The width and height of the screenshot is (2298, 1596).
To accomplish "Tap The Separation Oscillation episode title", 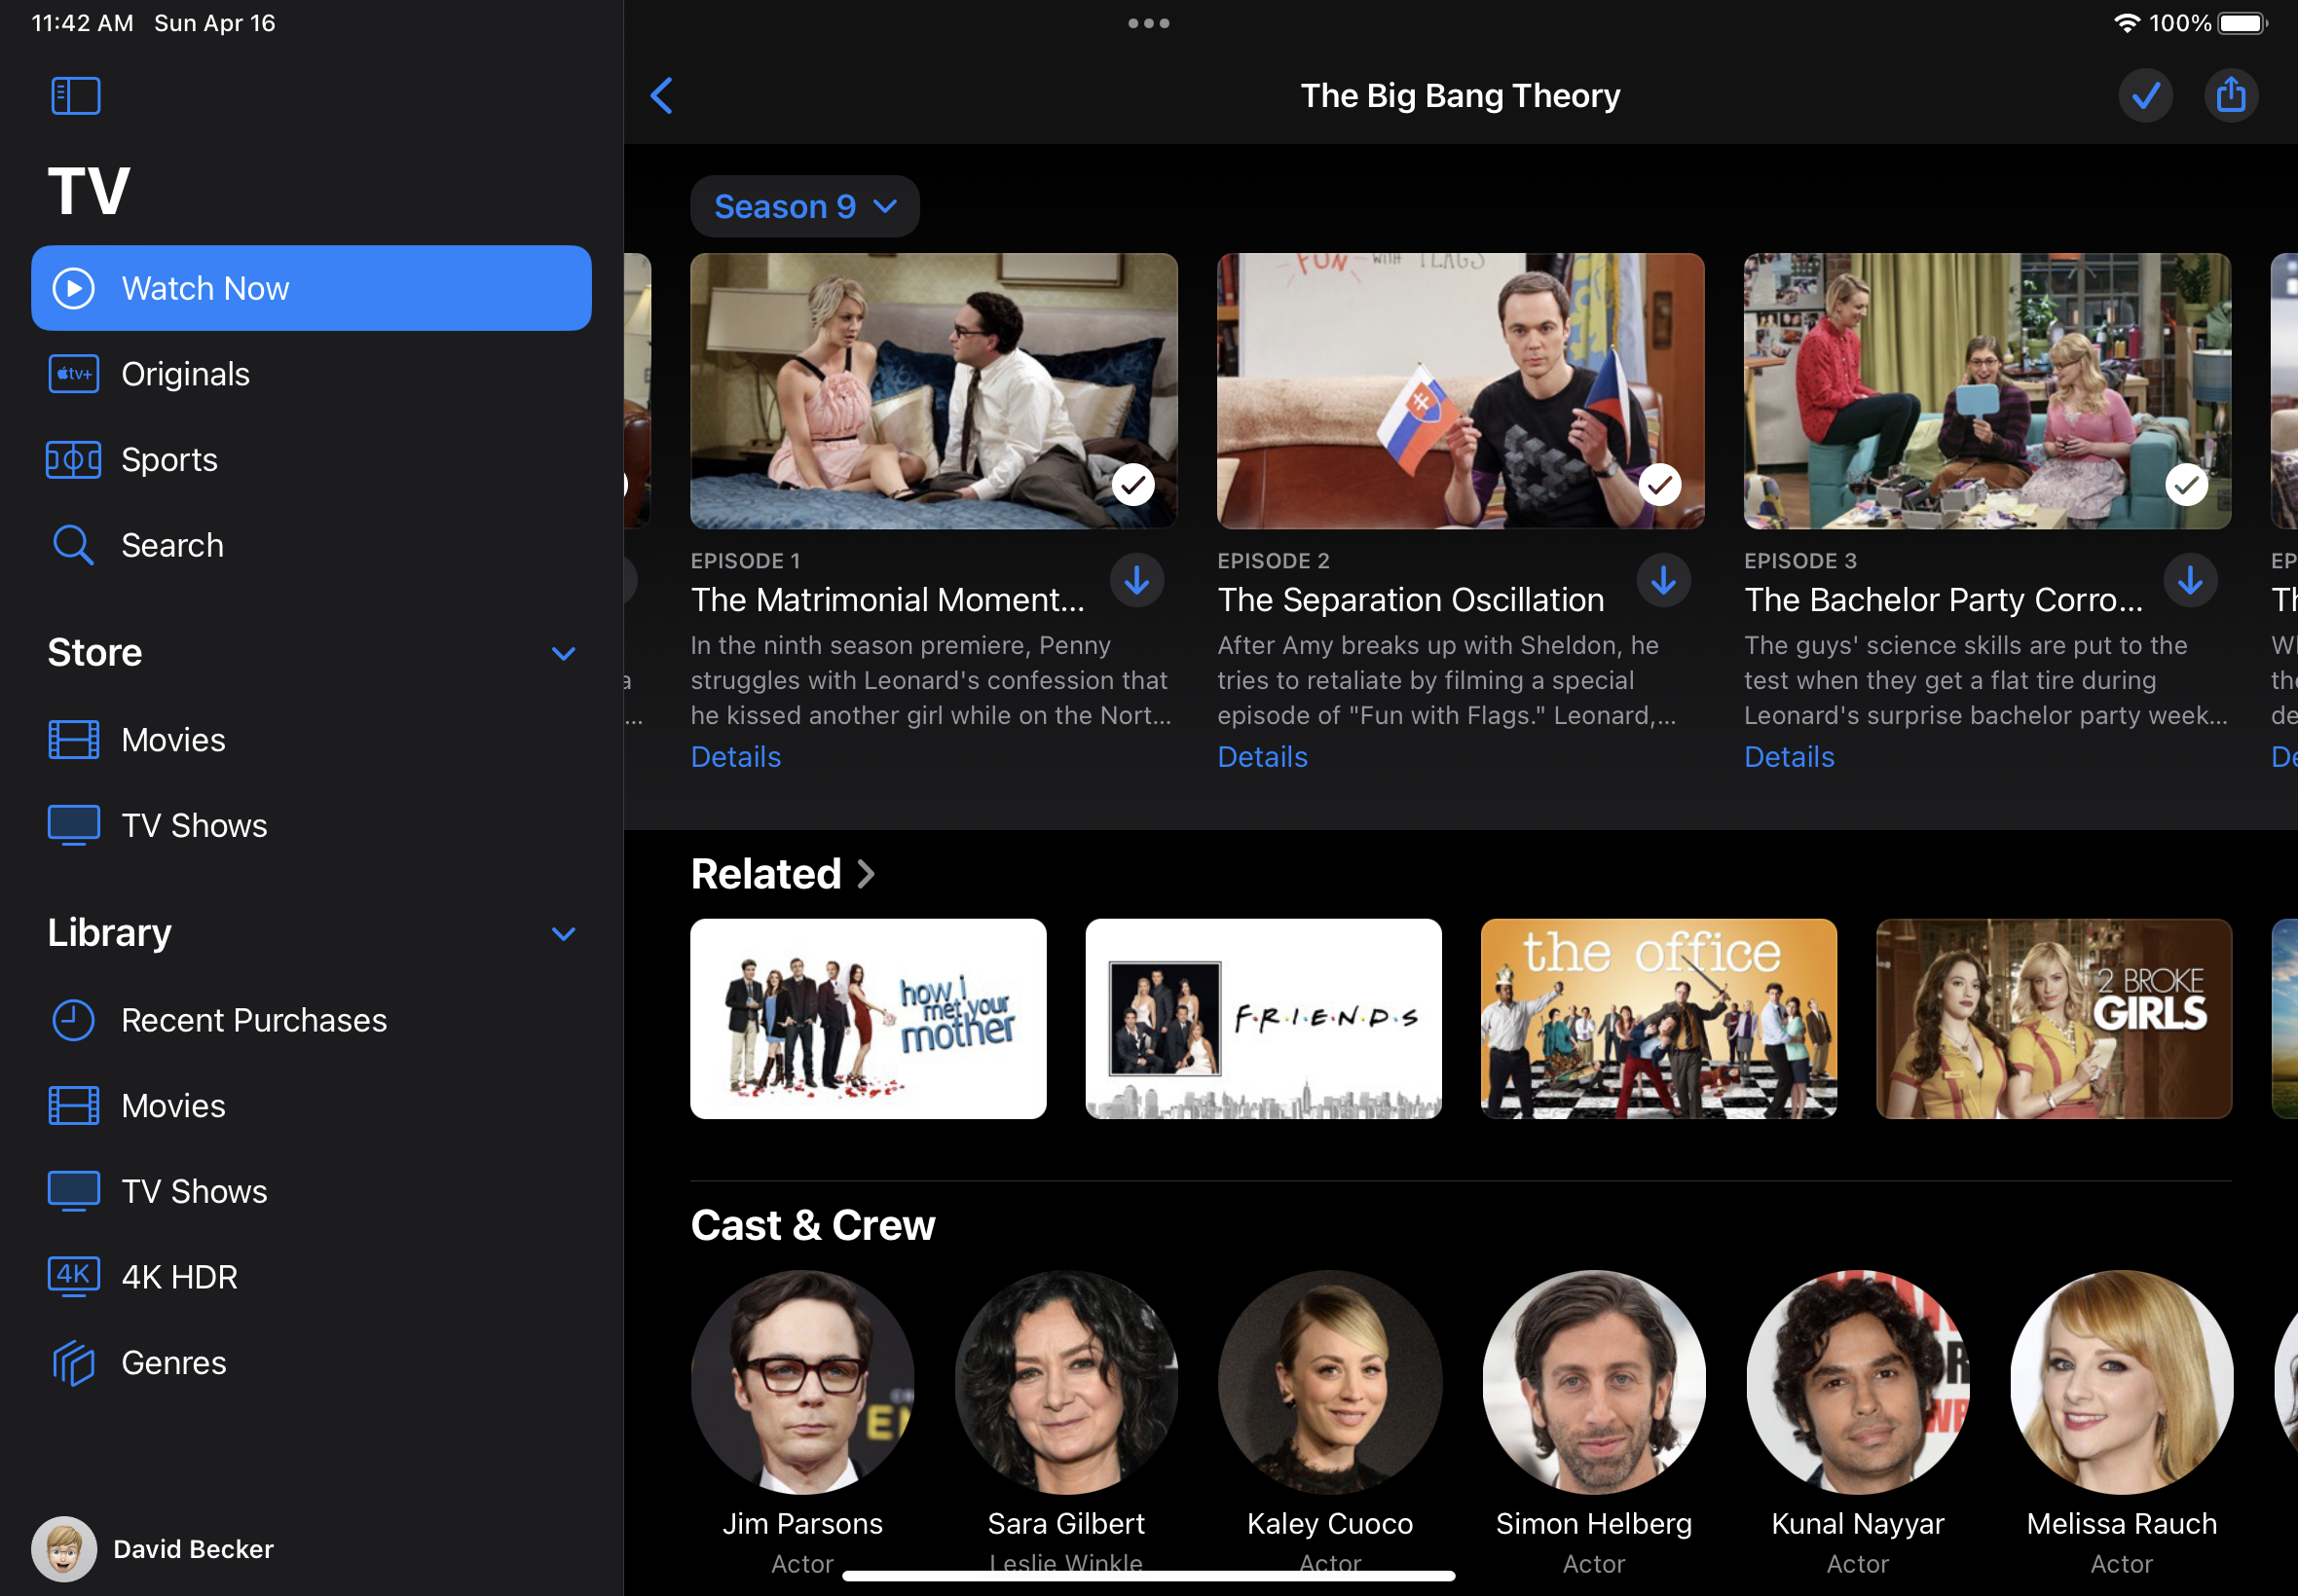I will pos(1411,600).
